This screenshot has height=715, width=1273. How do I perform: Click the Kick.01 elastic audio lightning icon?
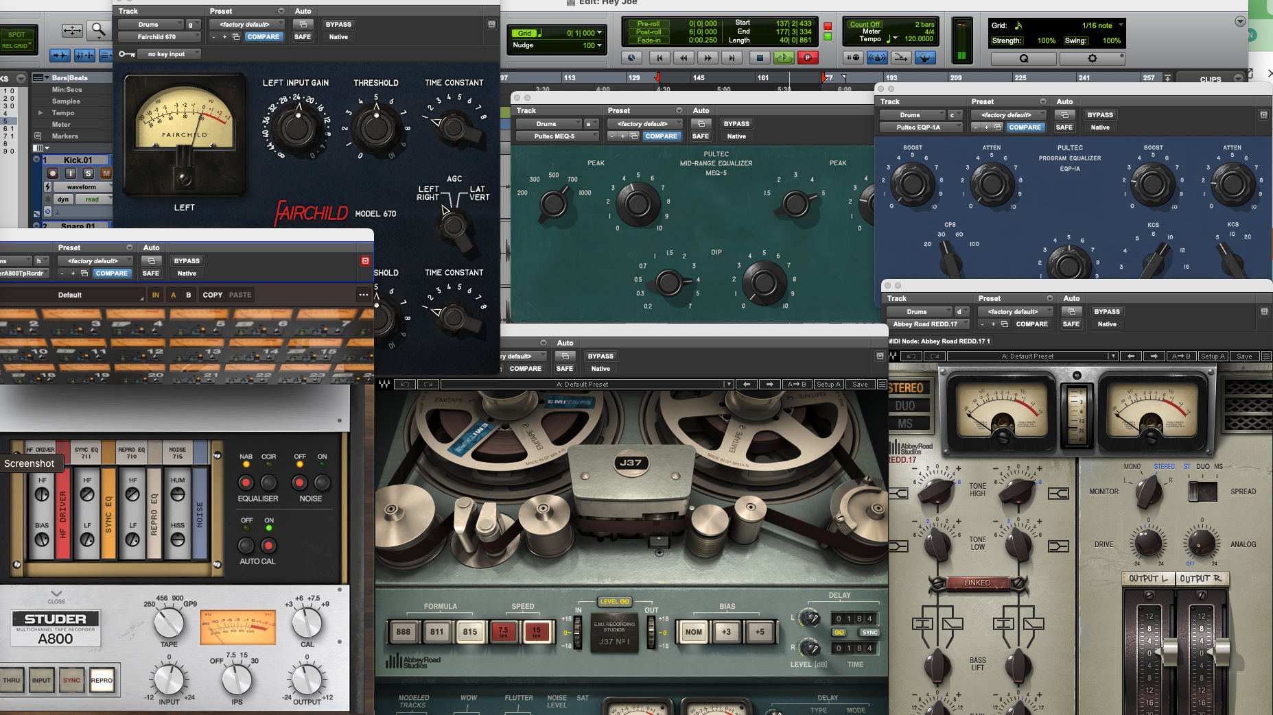coord(47,186)
